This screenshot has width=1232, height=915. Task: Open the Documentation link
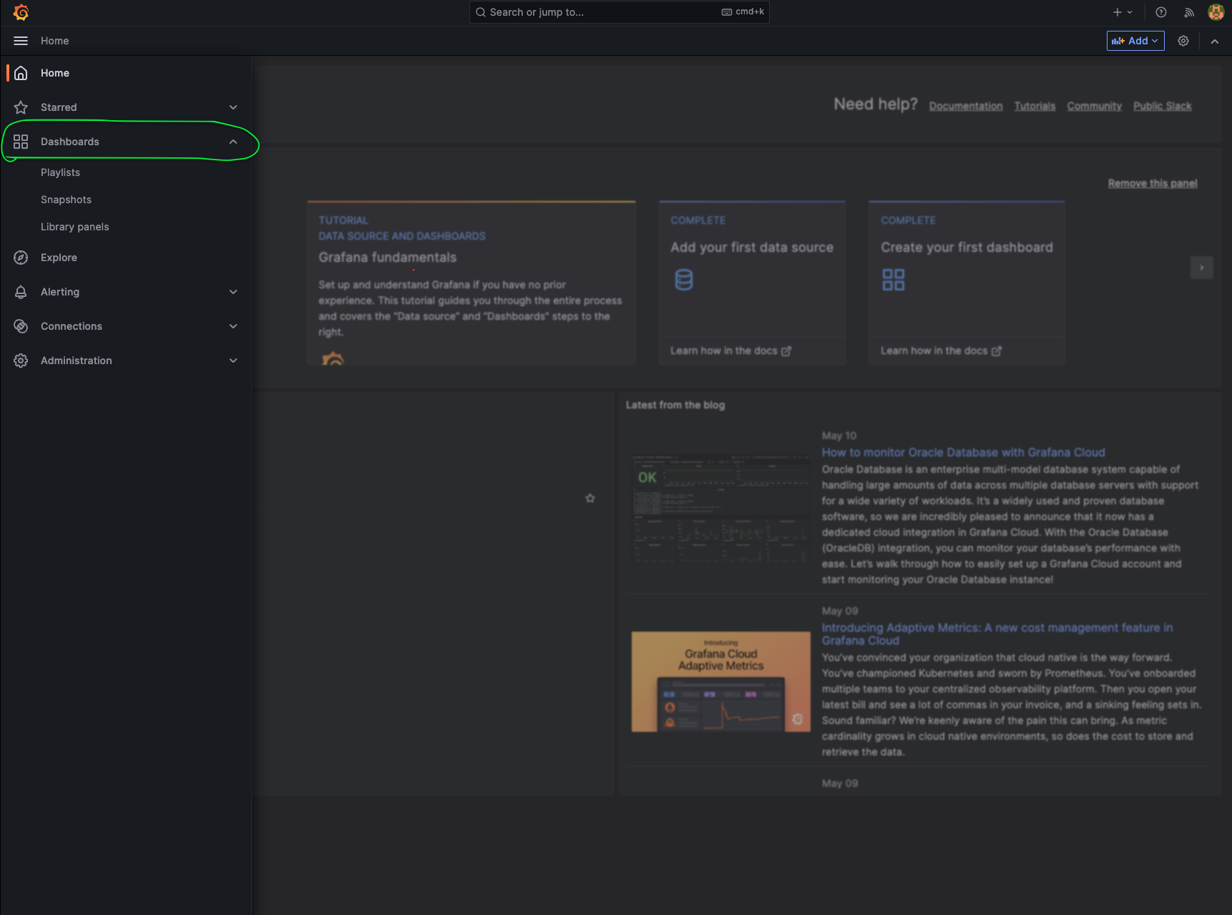966,106
